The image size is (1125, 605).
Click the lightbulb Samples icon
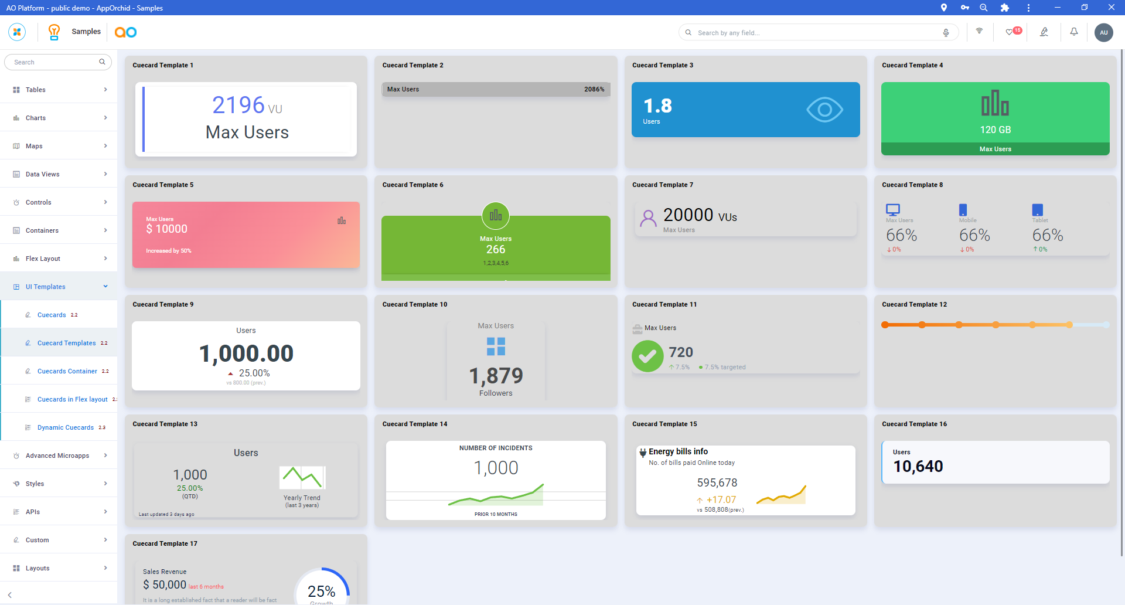(x=54, y=32)
